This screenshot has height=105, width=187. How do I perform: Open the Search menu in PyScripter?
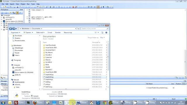(x=12, y=4)
